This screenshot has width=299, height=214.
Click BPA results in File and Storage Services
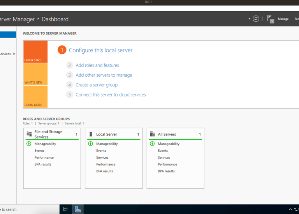point(43,164)
